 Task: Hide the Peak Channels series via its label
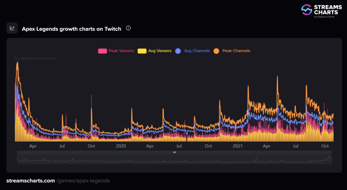236,51
